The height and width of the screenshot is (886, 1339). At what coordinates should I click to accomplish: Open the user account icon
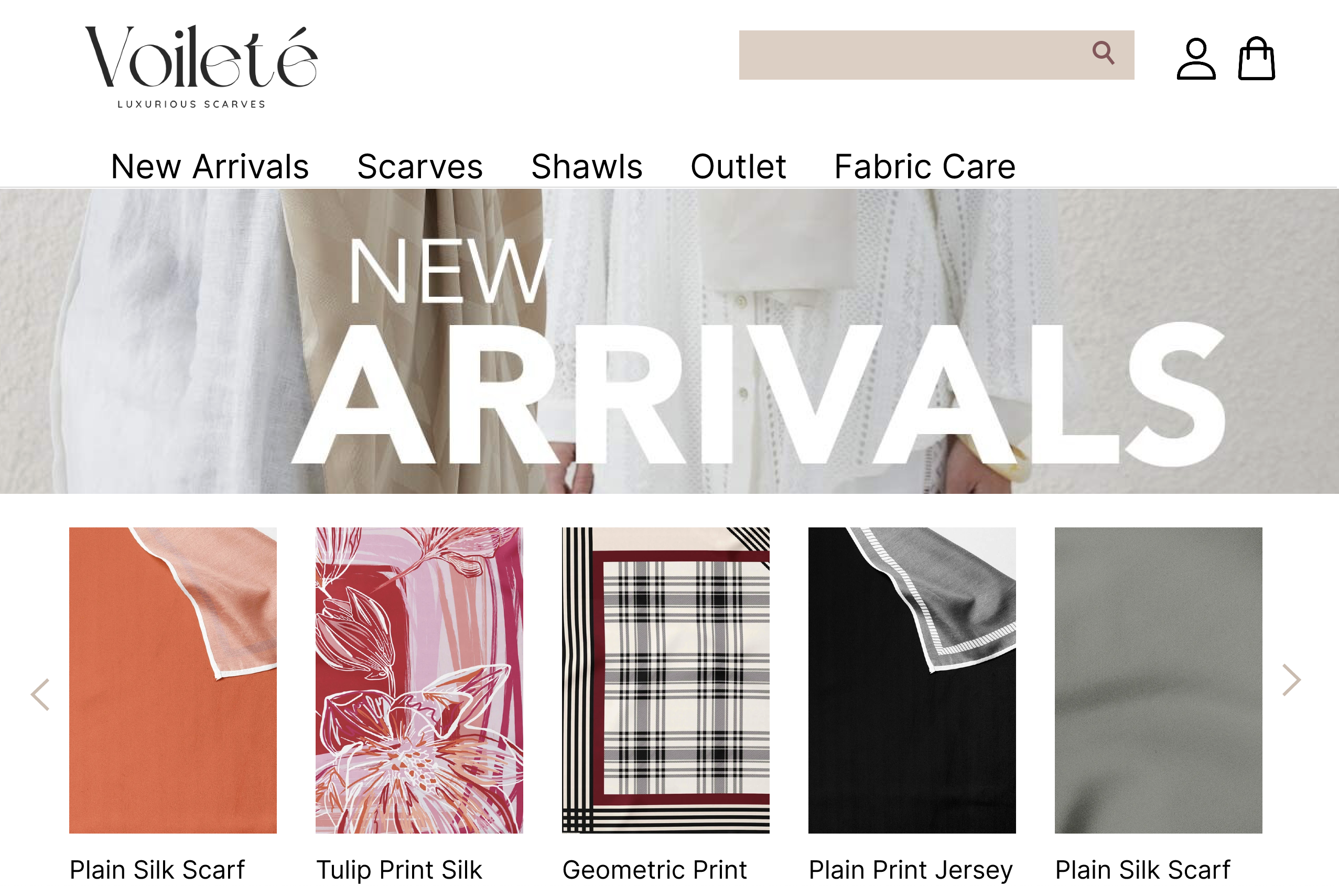coord(1196,59)
